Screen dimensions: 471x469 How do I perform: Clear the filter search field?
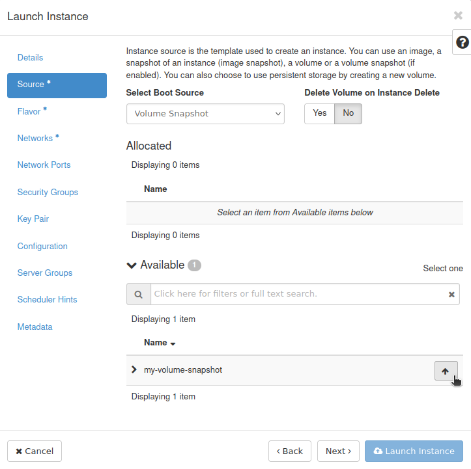451,295
